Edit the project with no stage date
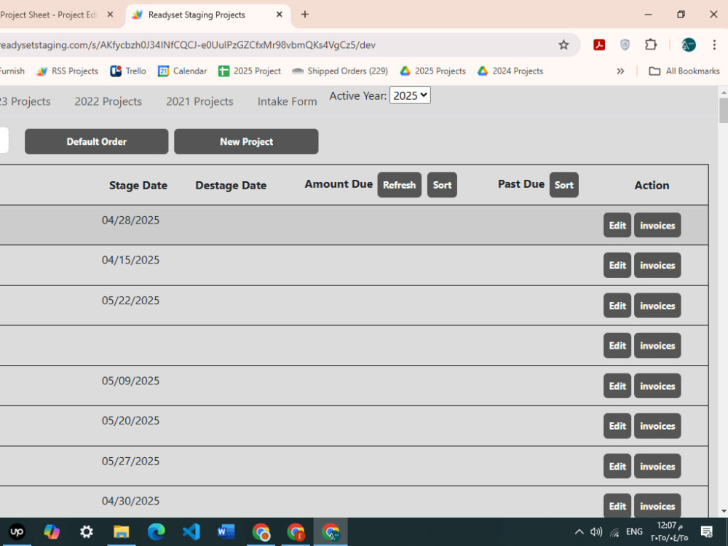 [617, 345]
